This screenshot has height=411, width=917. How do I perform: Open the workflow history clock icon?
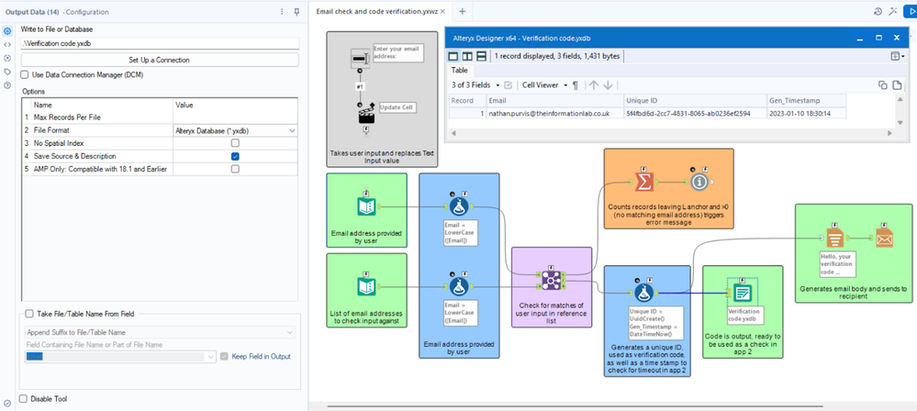pyautogui.click(x=878, y=11)
